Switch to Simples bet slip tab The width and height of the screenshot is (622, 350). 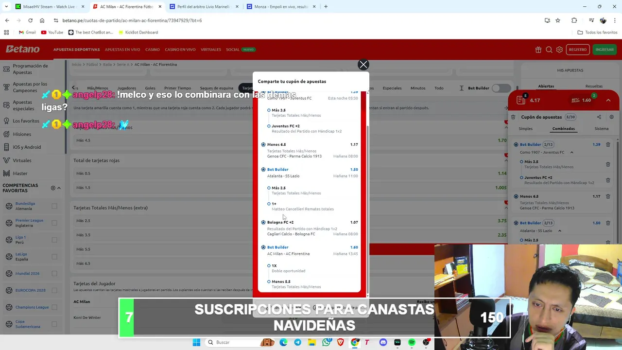point(525,129)
